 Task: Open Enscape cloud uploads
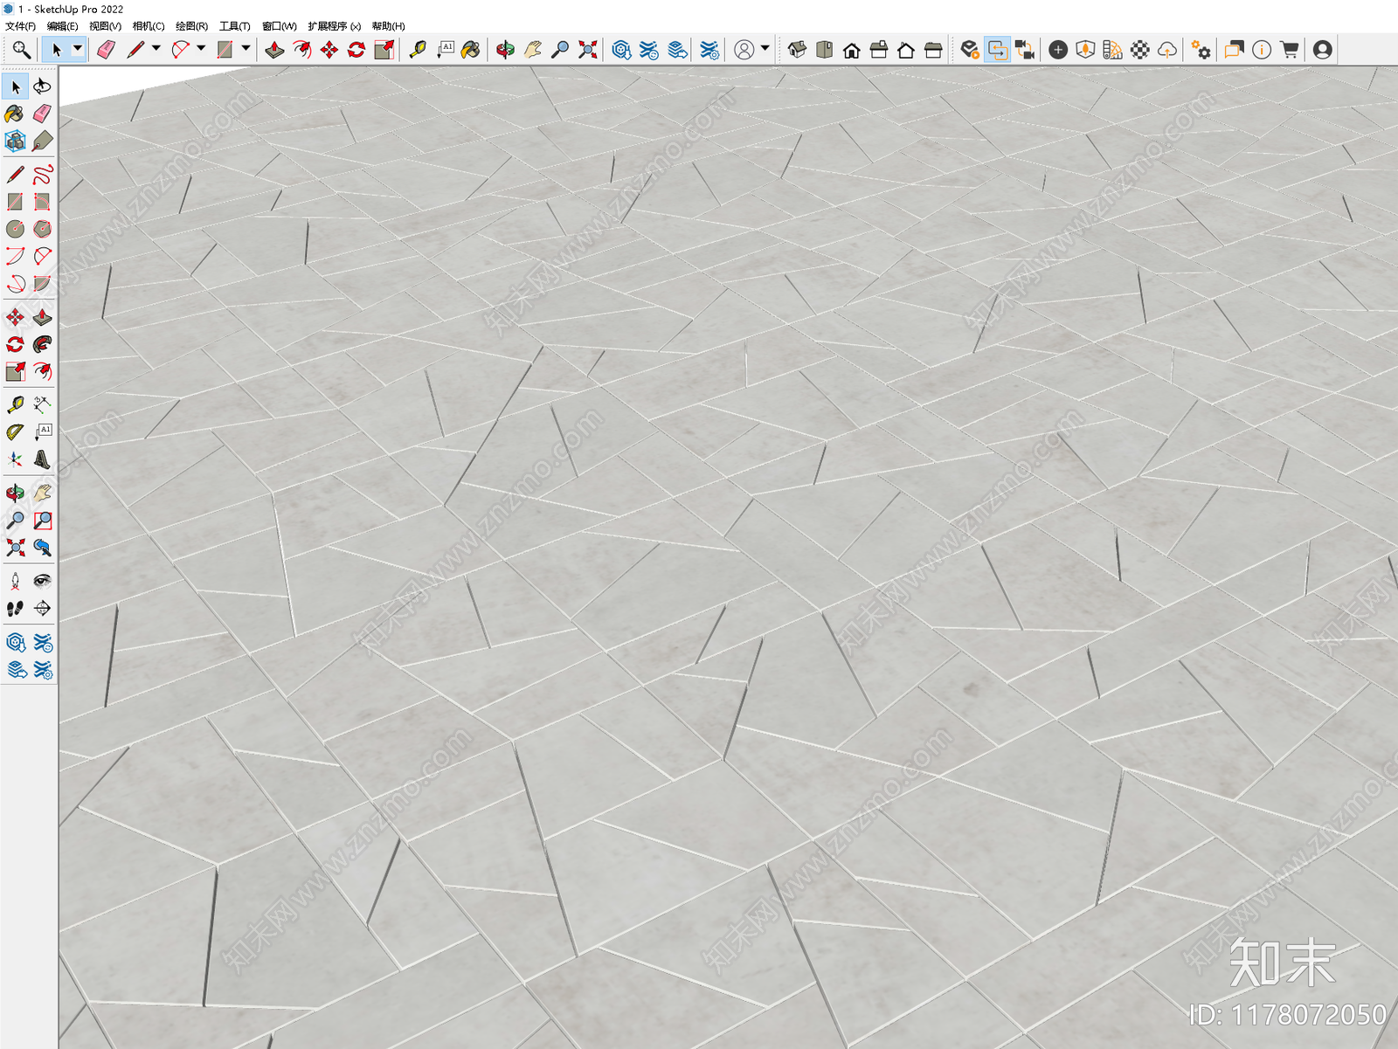1166,50
